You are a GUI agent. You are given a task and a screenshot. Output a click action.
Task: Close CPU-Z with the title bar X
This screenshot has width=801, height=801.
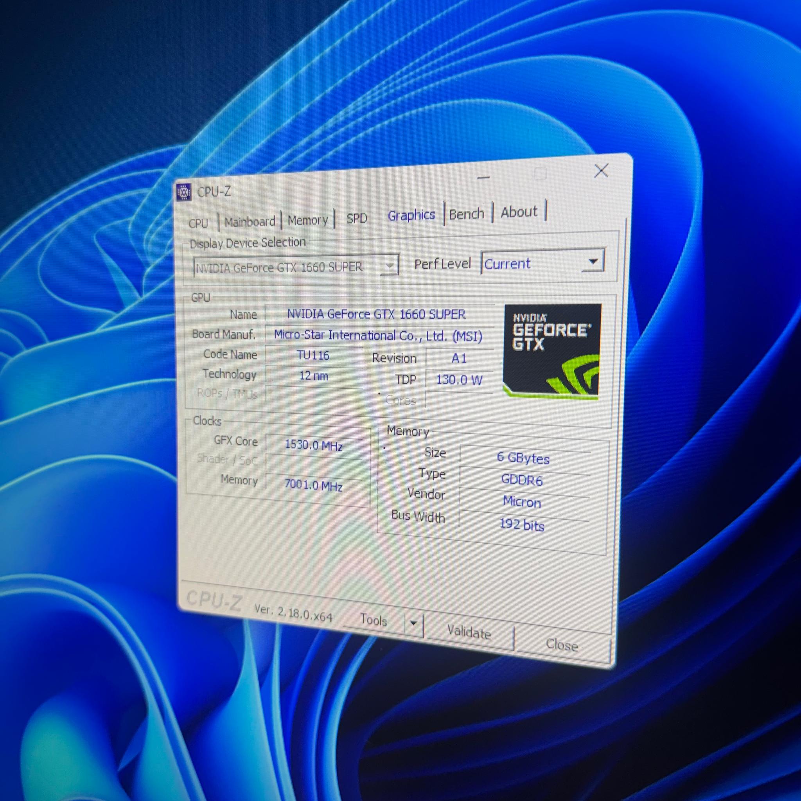tap(601, 171)
